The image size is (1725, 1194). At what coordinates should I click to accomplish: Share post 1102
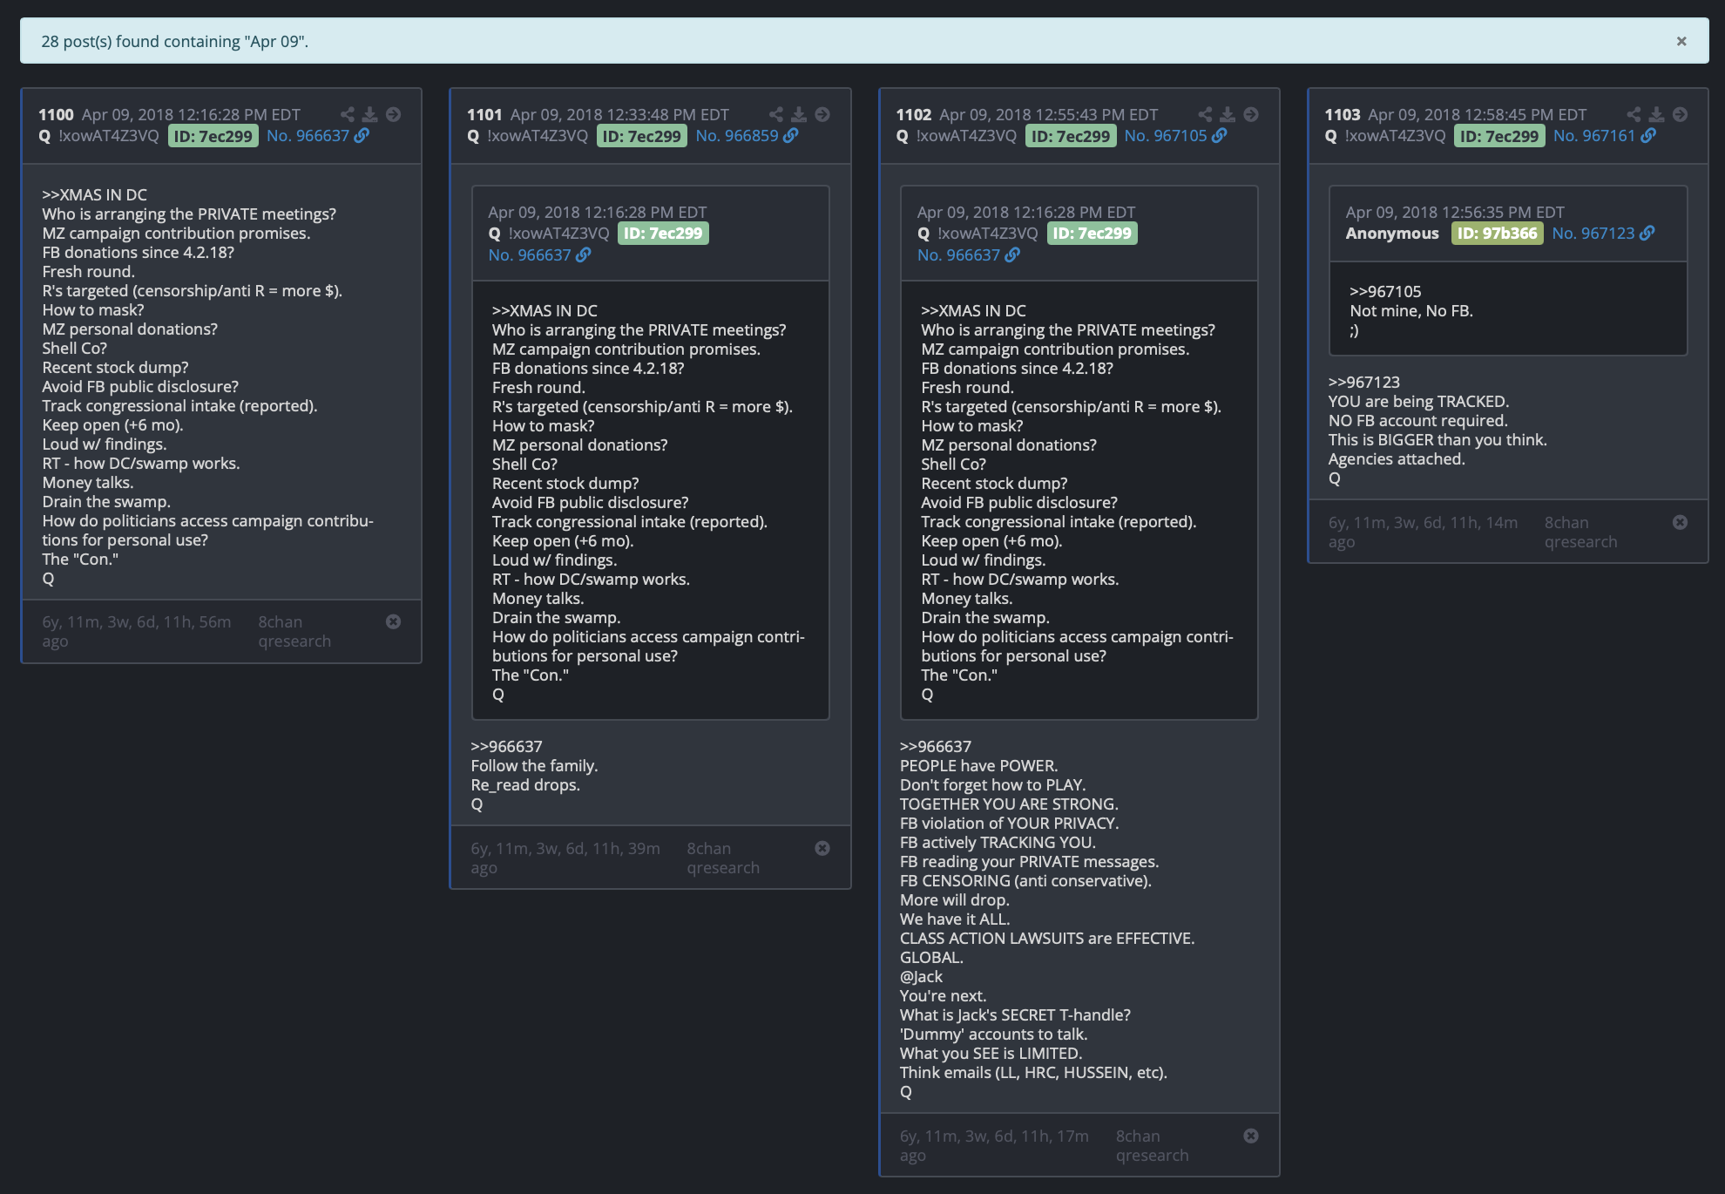[x=1205, y=114]
